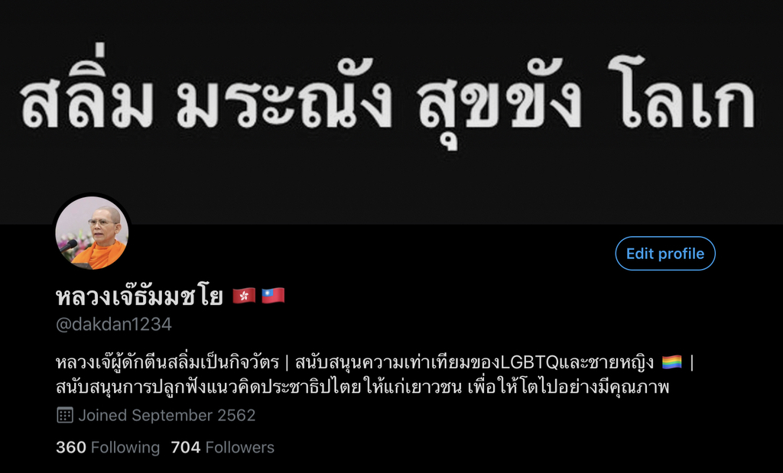Click the rainbow flag emoji in bio
Viewport: 783px width, 473px height.
pos(671,361)
